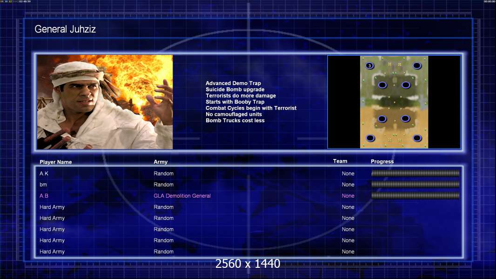Click 'Advanced Demo Trap' ability line
The height and width of the screenshot is (279, 496).
233,83
